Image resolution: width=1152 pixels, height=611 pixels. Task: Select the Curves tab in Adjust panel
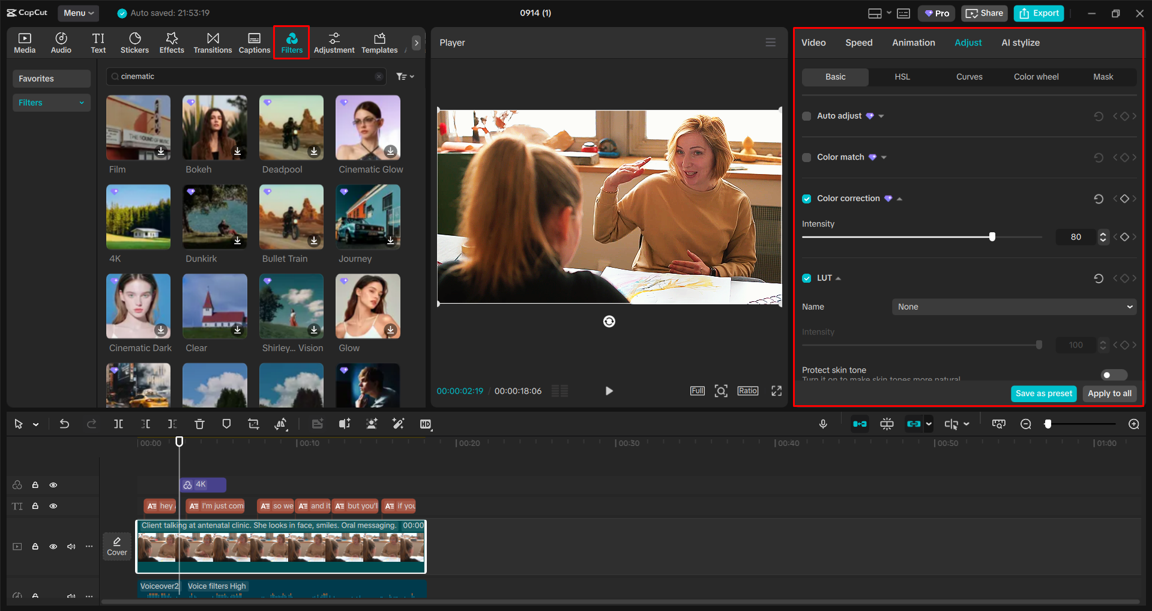point(969,77)
